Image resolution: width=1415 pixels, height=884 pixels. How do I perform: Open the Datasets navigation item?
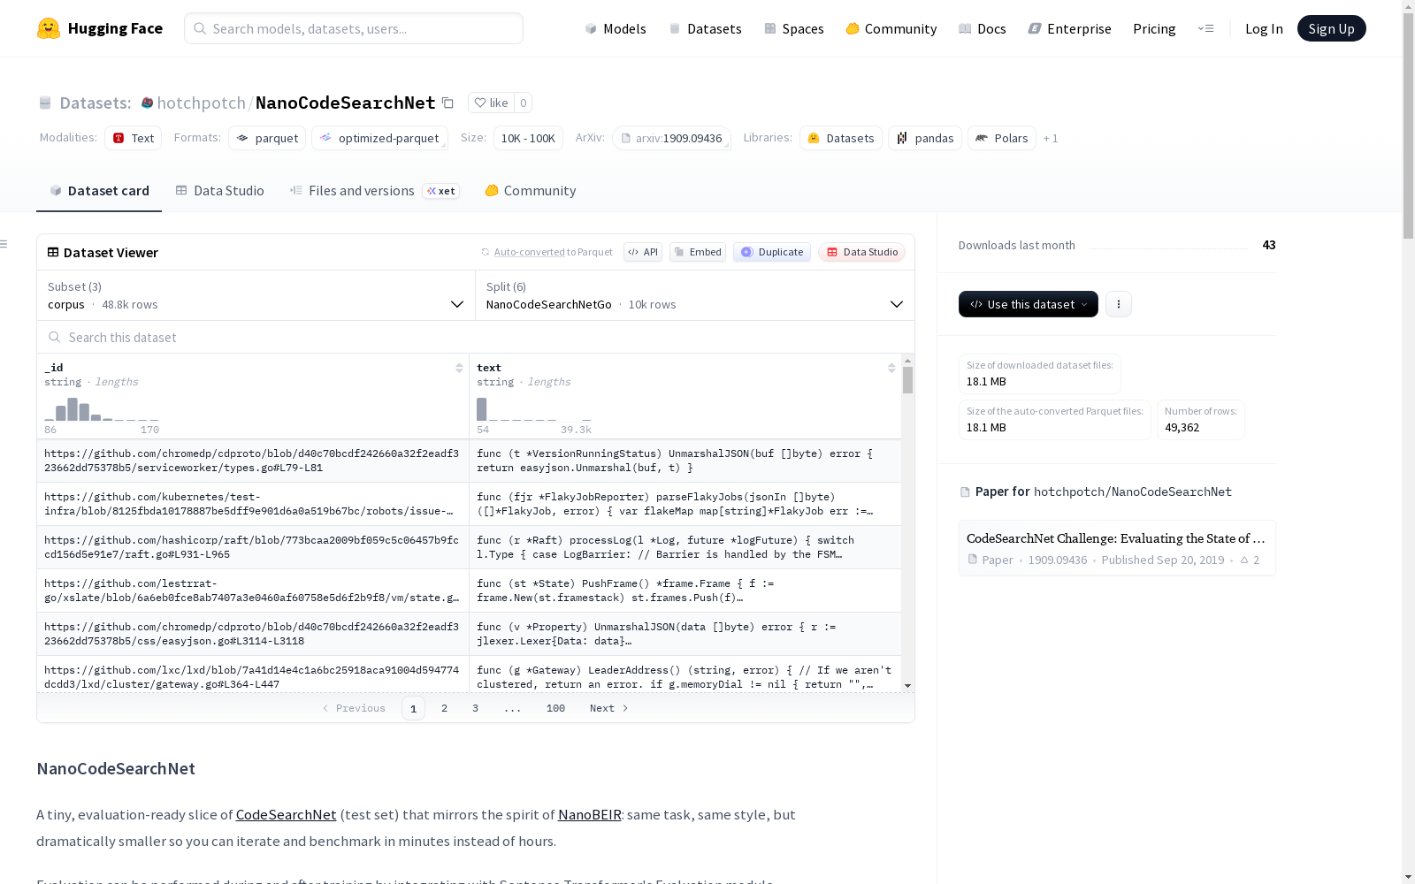(x=705, y=28)
